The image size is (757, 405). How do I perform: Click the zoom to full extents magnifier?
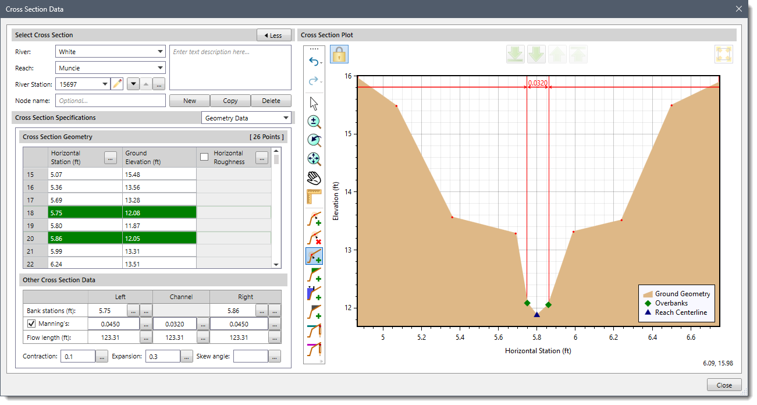(314, 159)
